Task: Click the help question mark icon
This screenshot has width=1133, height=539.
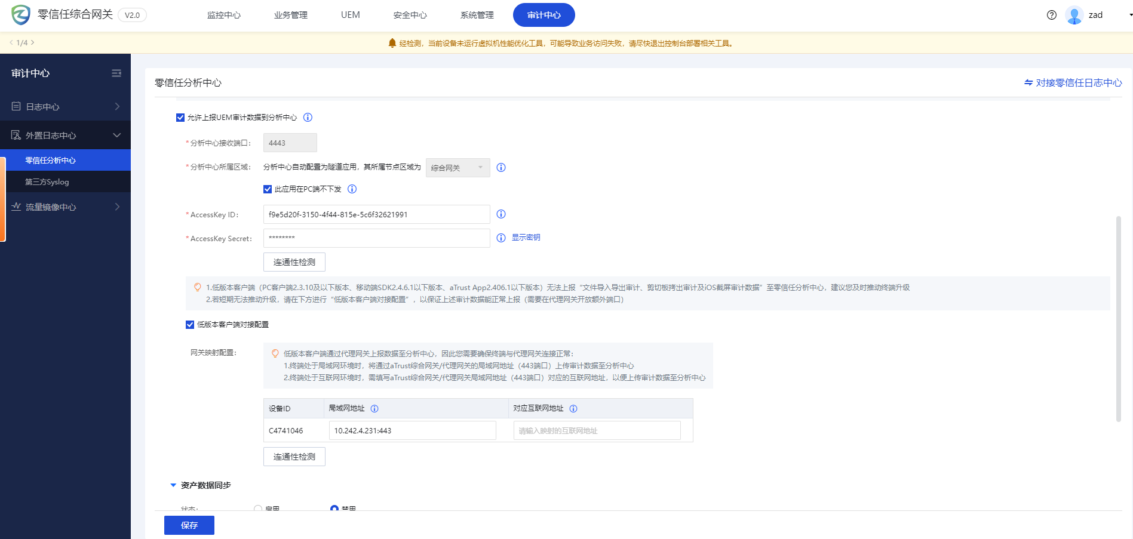Action: click(1051, 15)
